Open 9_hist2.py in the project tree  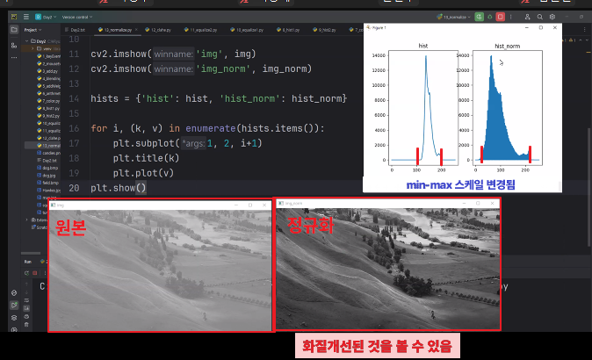coord(48,116)
